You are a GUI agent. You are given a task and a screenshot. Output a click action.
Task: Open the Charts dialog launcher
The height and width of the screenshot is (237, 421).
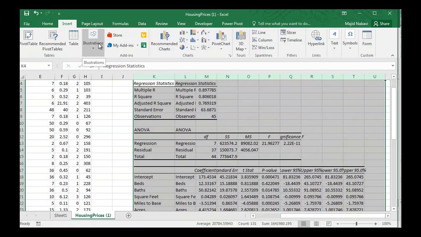(230, 56)
